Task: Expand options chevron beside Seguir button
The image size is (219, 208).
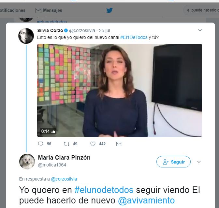Action: click(x=199, y=162)
